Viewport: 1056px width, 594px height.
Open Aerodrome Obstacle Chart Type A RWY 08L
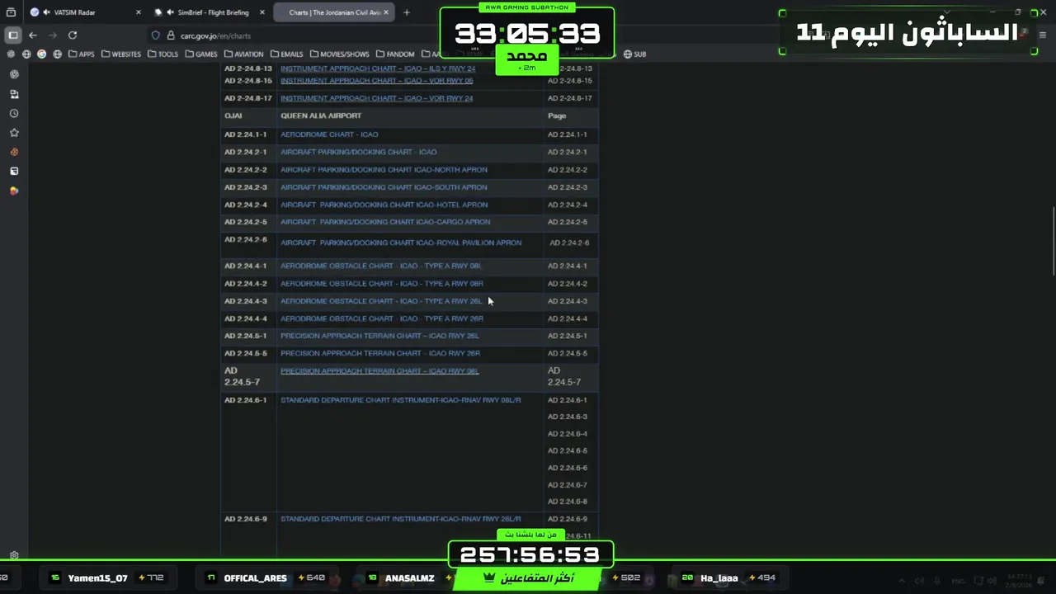[381, 266]
